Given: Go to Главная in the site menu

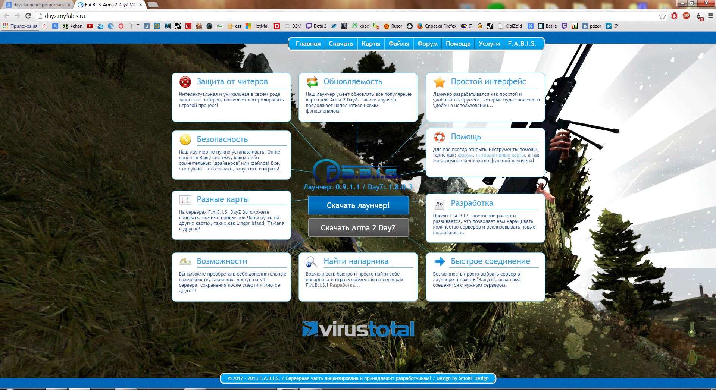Looking at the screenshot, I should 308,44.
